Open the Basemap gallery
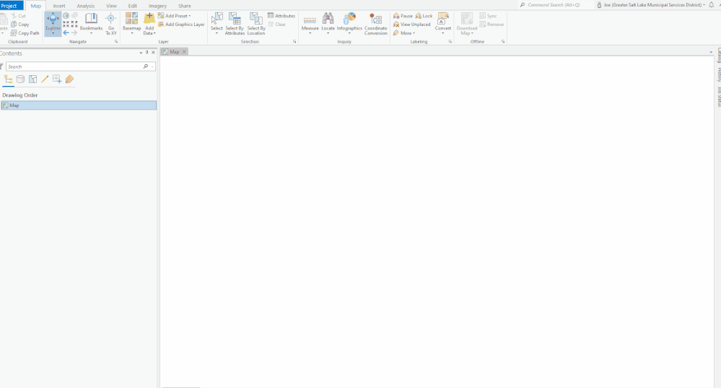 (131, 23)
